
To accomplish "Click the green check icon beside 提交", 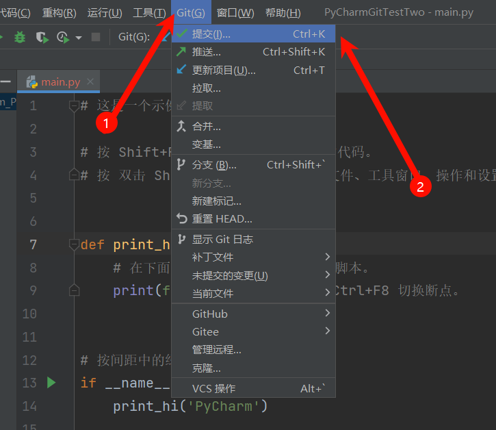I will click(x=182, y=34).
